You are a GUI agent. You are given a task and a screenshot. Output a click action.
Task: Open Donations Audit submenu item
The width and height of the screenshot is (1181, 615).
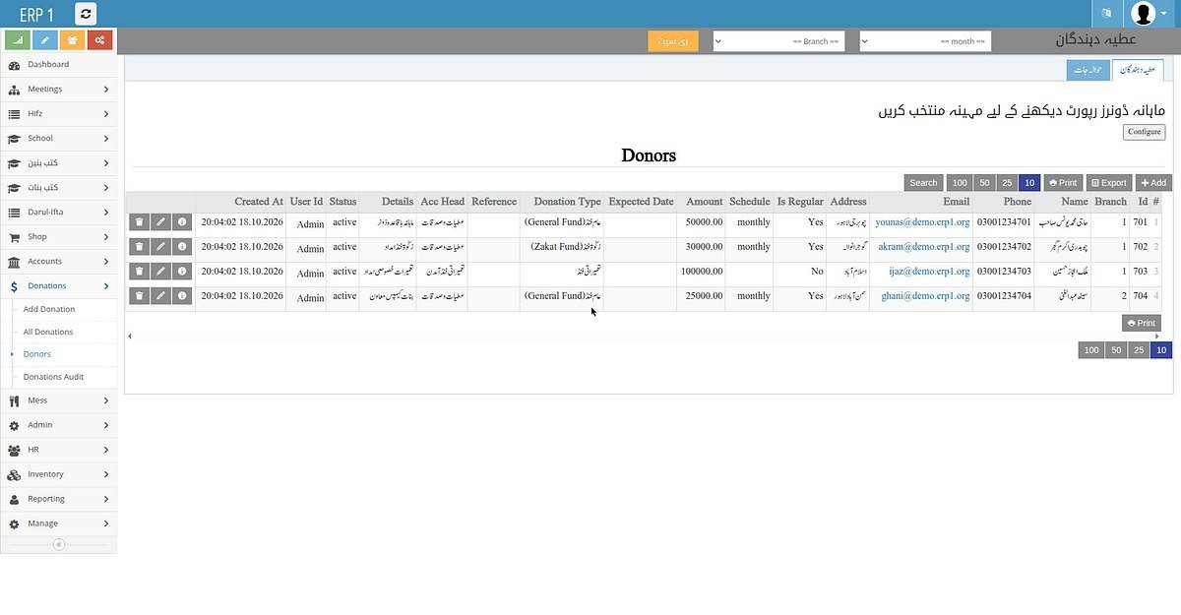click(x=53, y=377)
